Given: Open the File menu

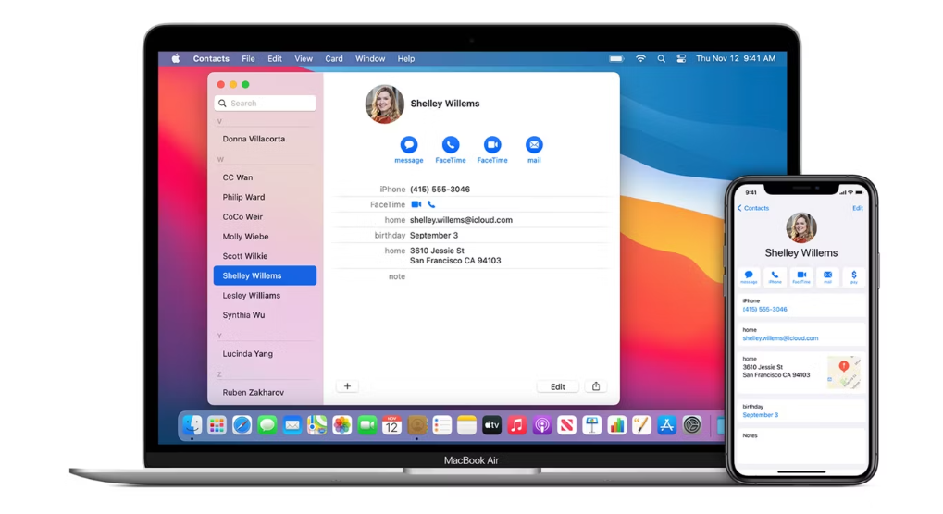Looking at the screenshot, I should coord(248,59).
